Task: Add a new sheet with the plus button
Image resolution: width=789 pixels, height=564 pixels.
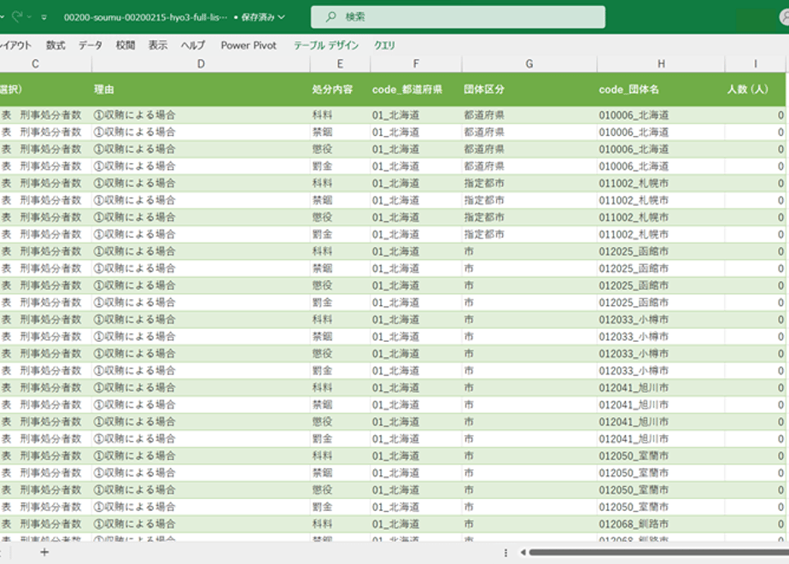Action: click(44, 552)
